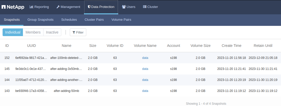281x106 pixels.
Task: Sort by the Volume ID column header
Action: (x=115, y=46)
